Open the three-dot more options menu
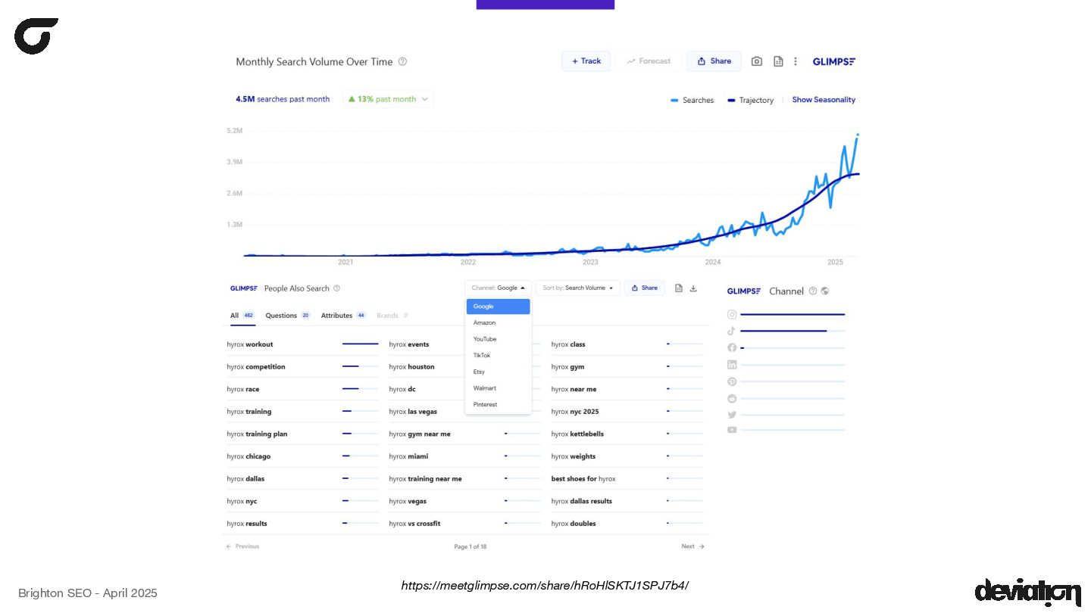Image resolution: width=1091 pixels, height=613 pixels. (795, 61)
